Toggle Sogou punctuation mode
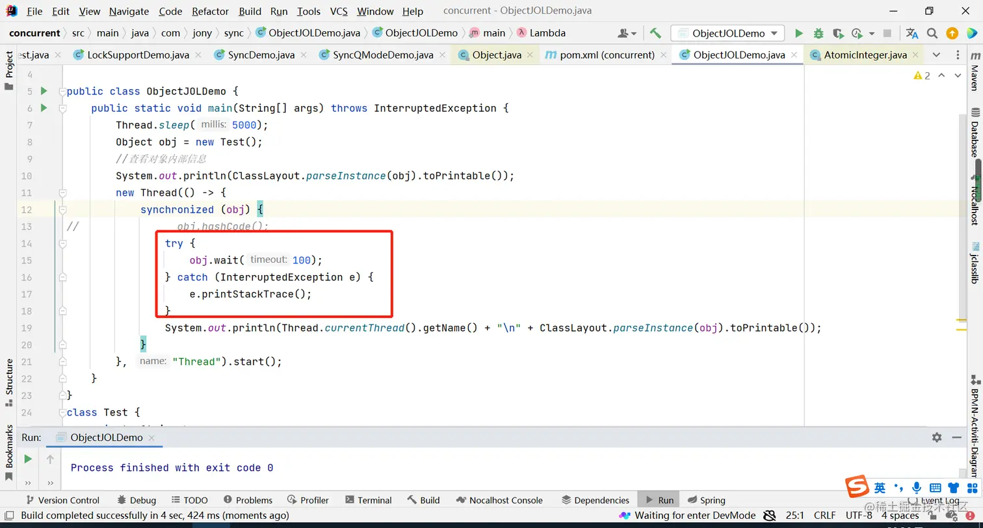The height and width of the screenshot is (528, 983). point(899,488)
